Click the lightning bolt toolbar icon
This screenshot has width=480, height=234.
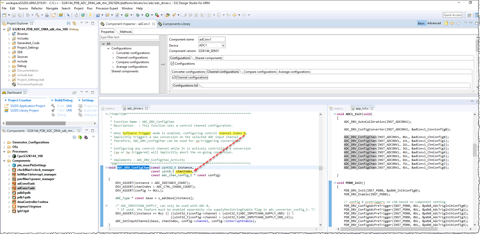[x=90, y=15]
